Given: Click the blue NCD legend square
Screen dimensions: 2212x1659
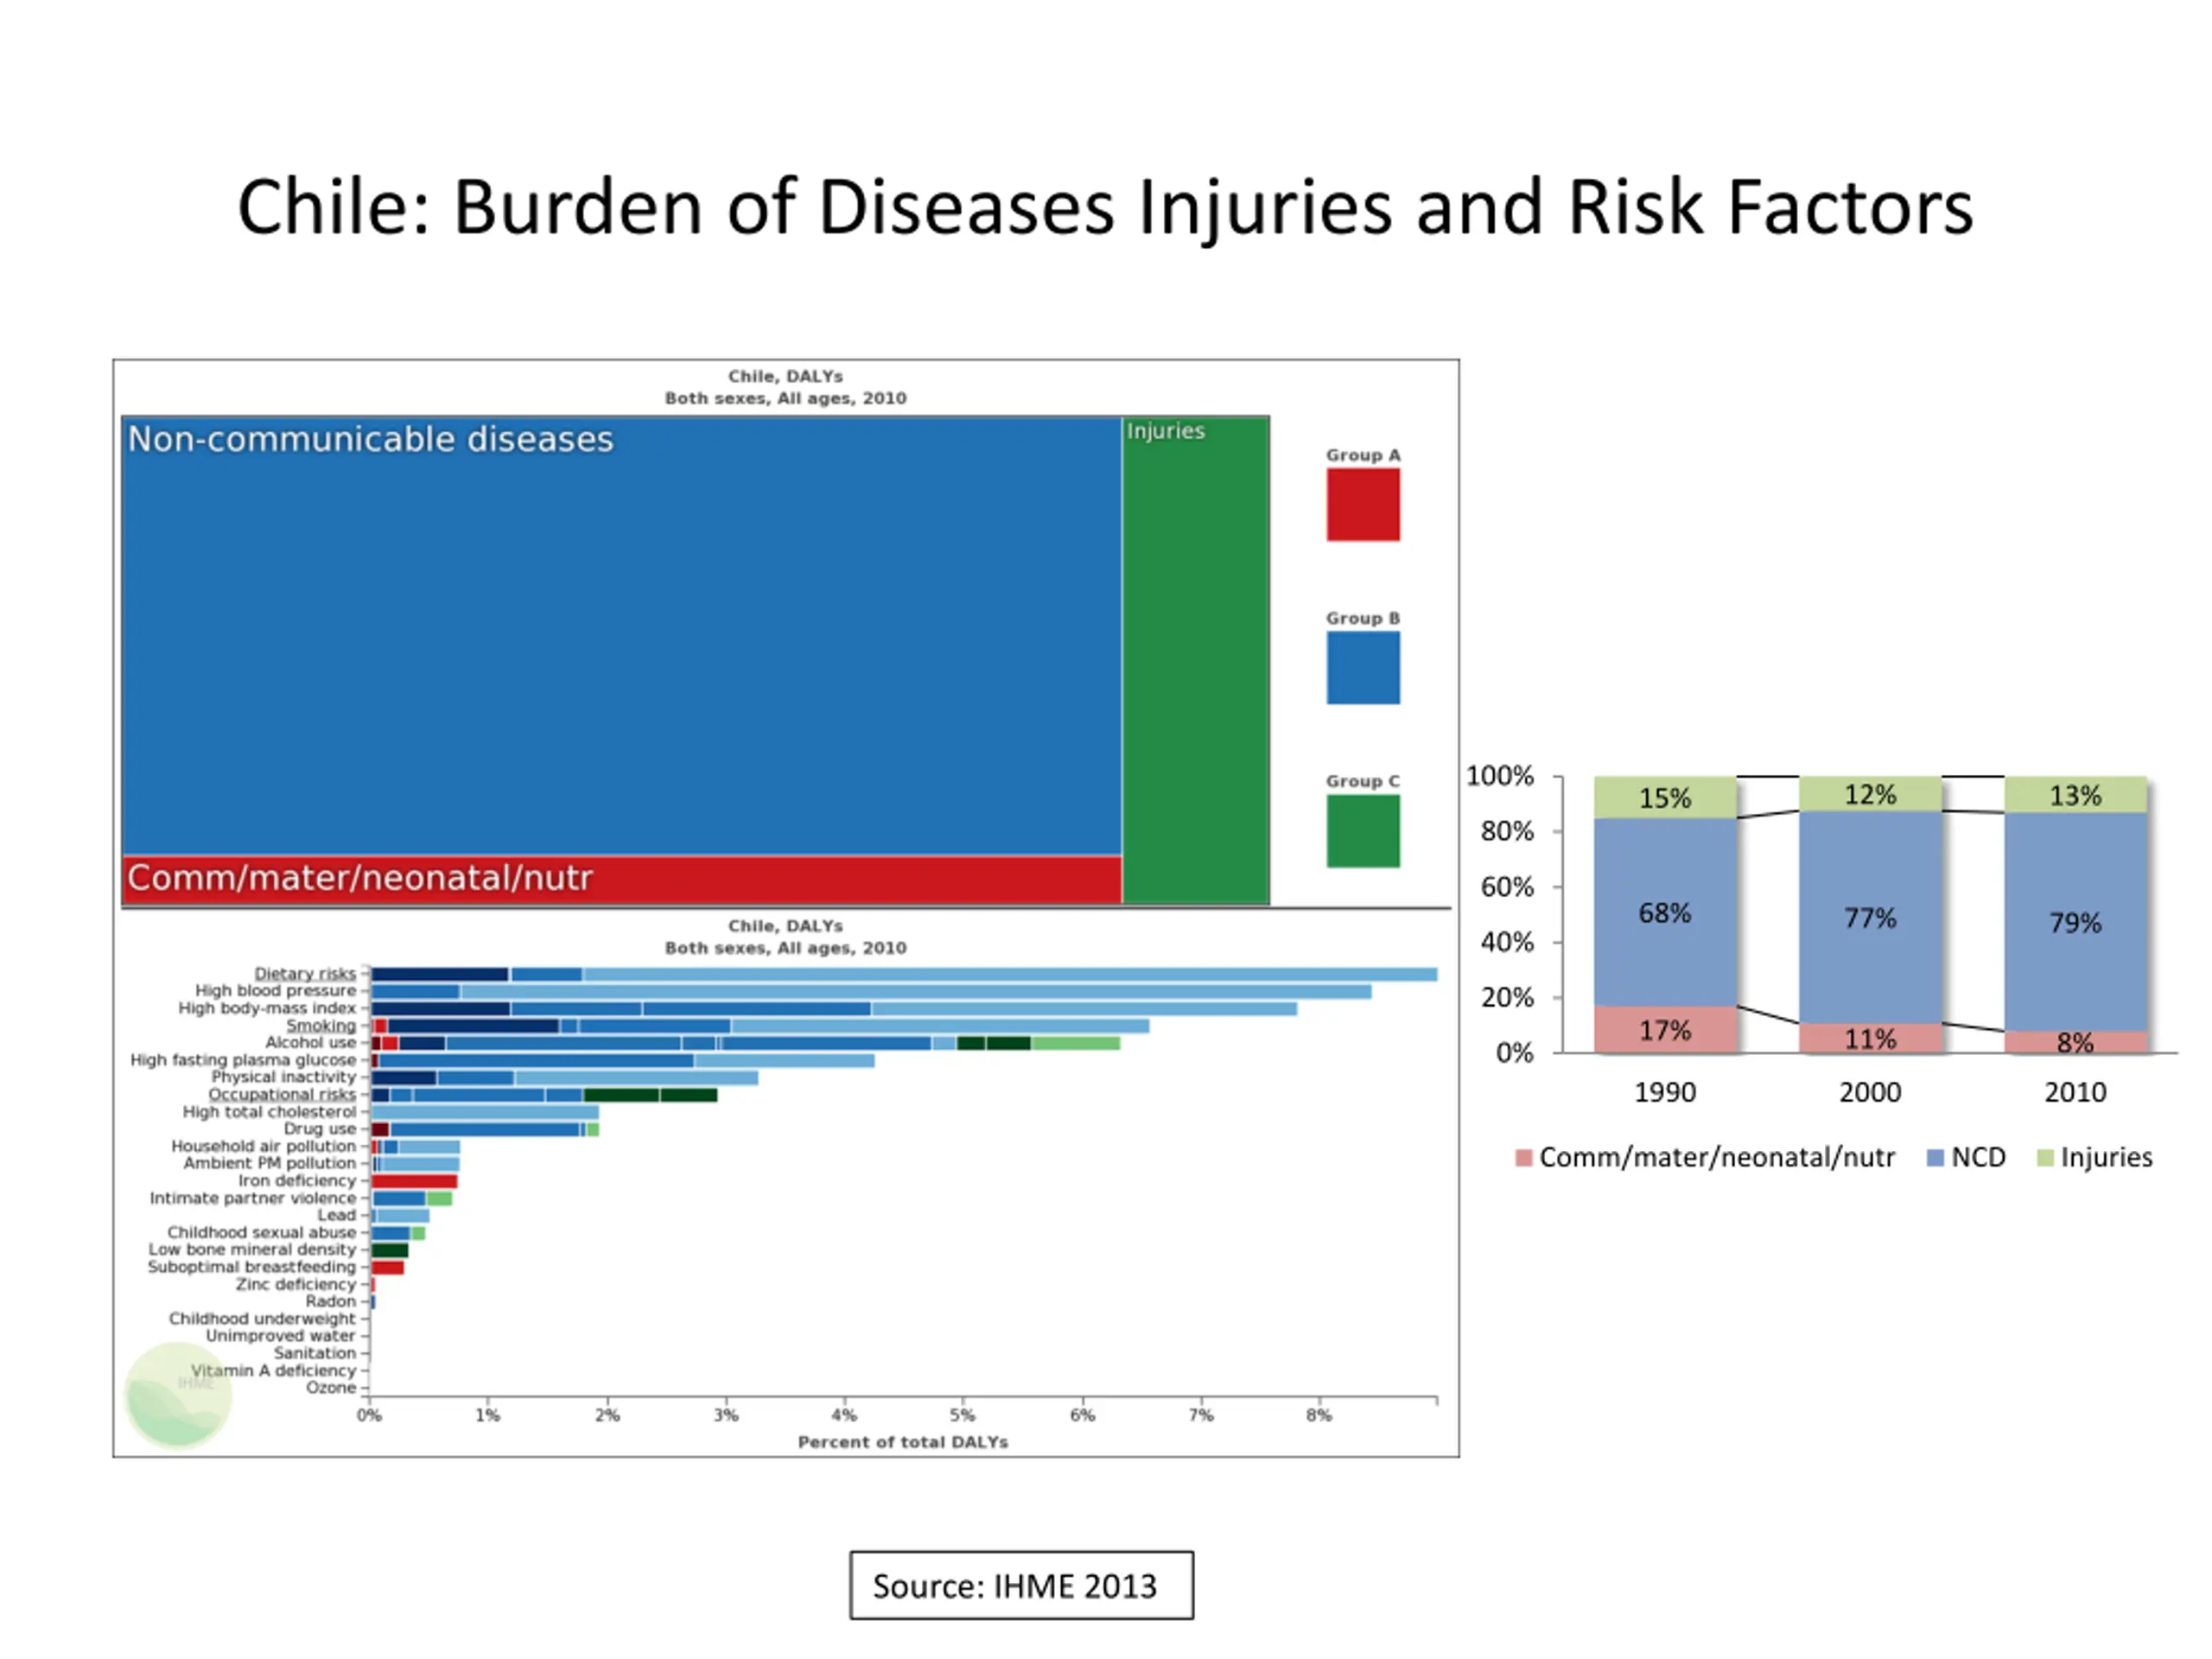Looking at the screenshot, I should [1935, 1158].
